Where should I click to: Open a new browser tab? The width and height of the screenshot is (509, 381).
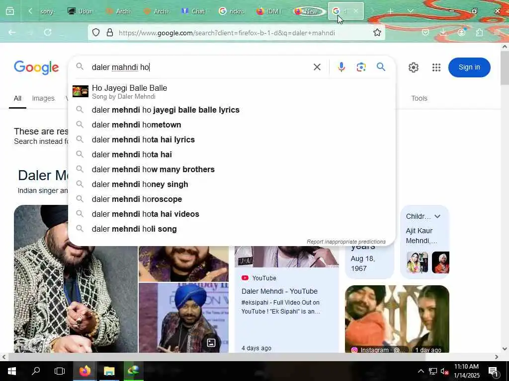[391, 11]
